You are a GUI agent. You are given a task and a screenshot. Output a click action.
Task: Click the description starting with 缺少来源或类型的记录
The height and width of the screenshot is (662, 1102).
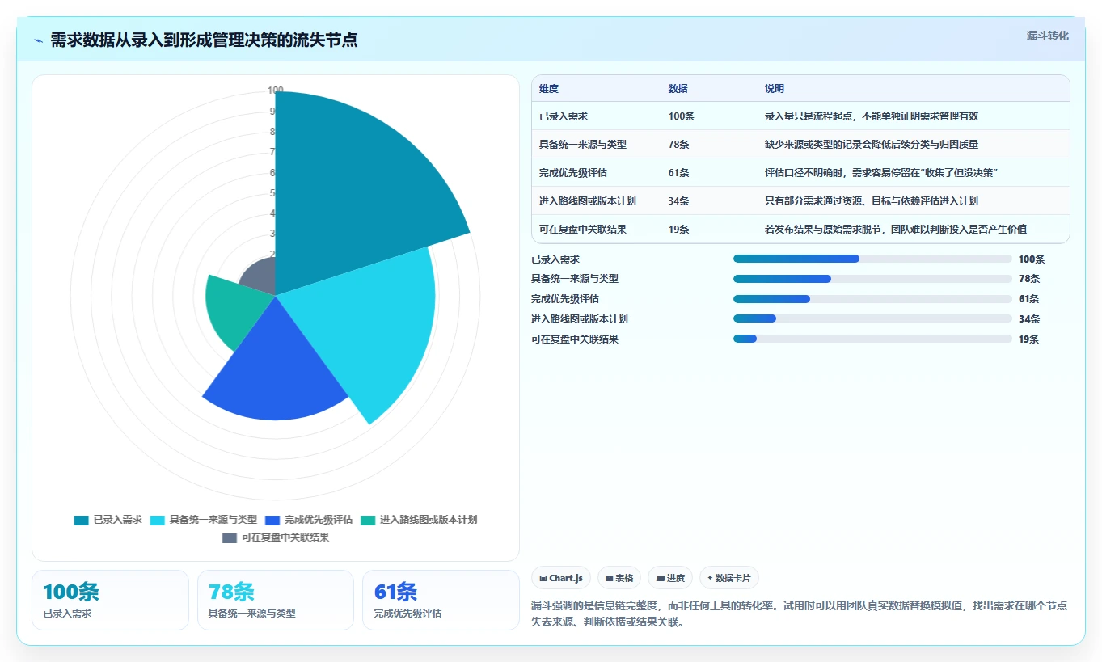pos(872,145)
